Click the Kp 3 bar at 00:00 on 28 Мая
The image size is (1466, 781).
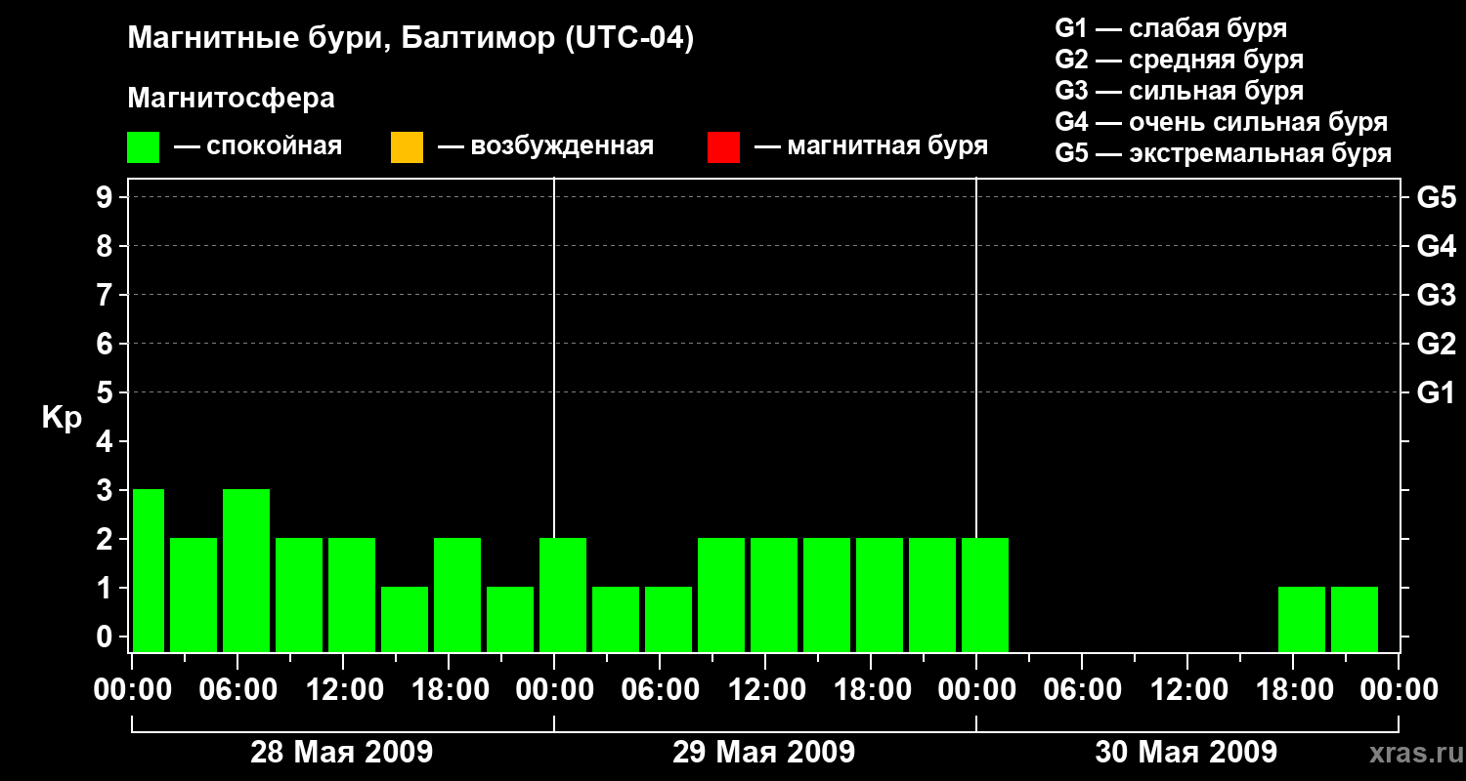coord(149,570)
